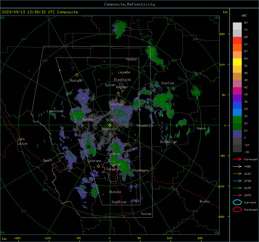Click the yellow diamond marker near RockyMH

pos(77,75)
